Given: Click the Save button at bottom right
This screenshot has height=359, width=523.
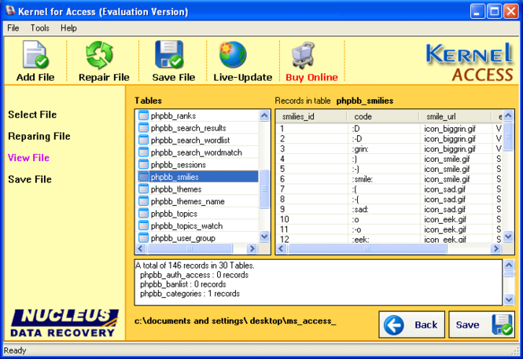Looking at the screenshot, I should tap(481, 324).
